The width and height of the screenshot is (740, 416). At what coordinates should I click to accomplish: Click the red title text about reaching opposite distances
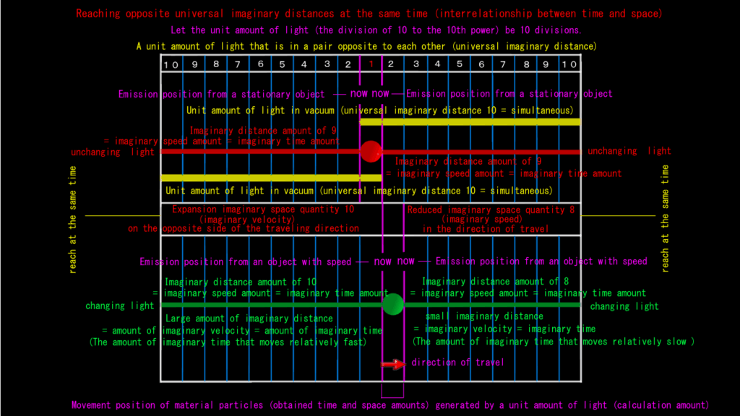tap(369, 14)
